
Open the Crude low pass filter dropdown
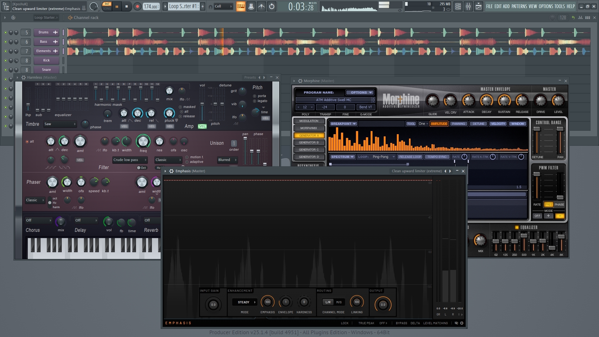click(x=130, y=160)
